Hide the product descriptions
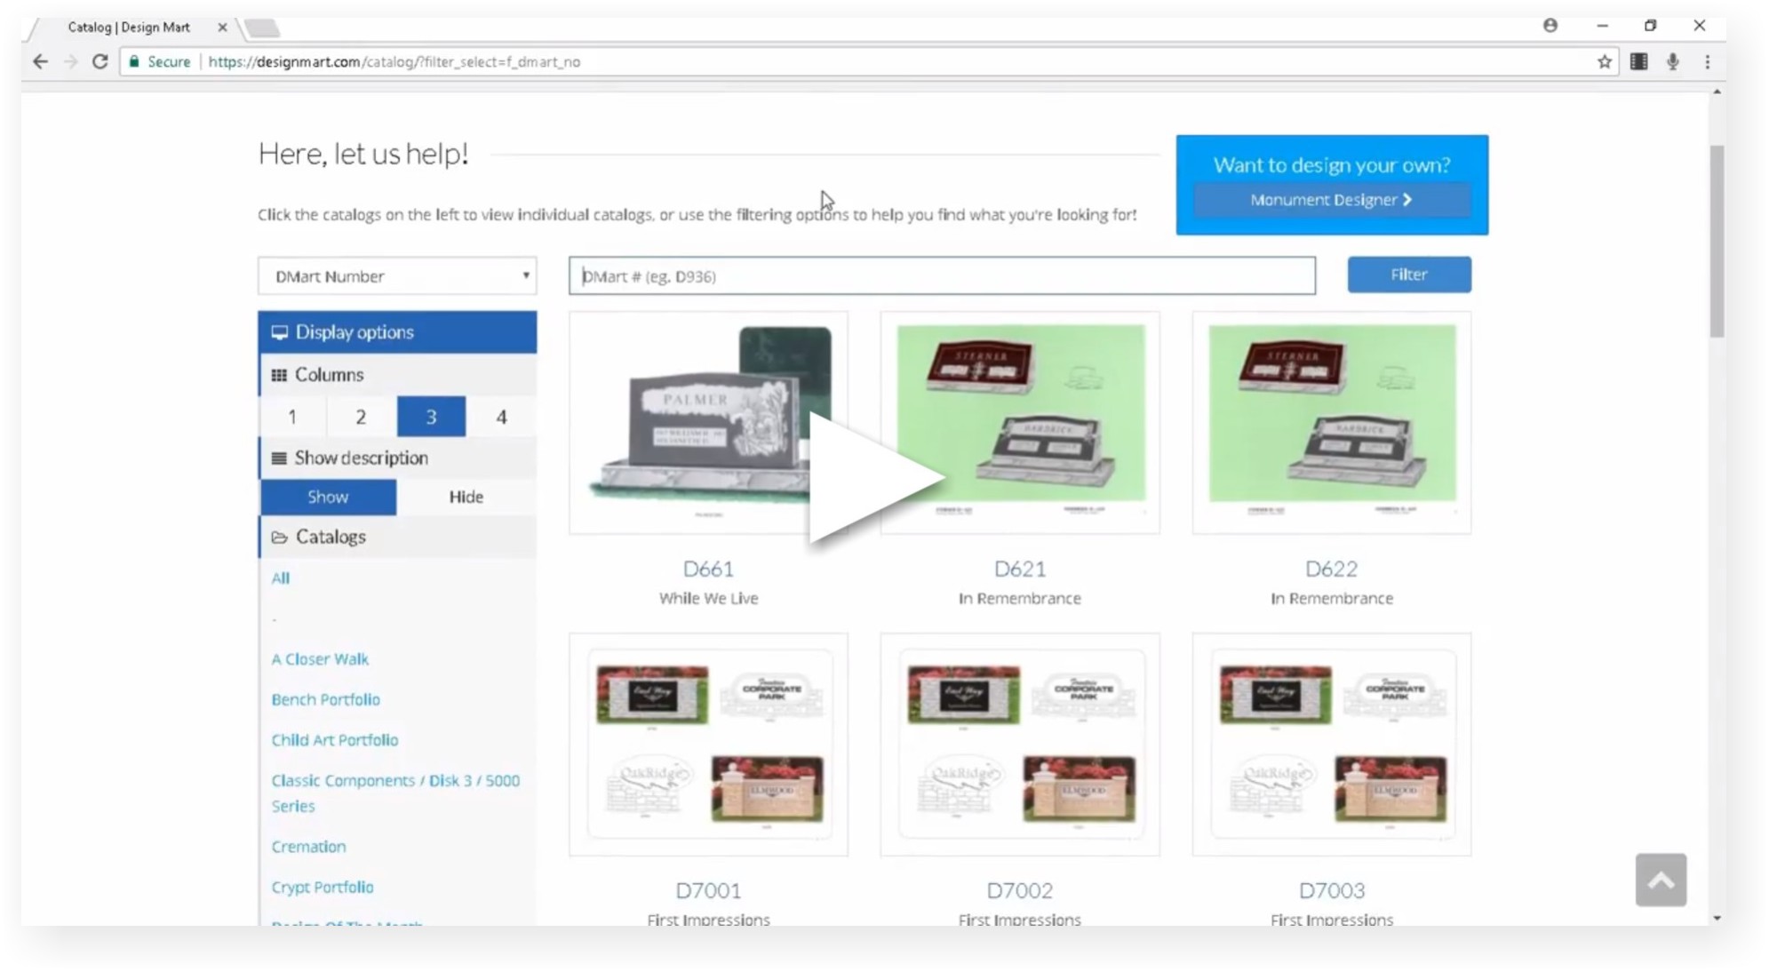This screenshot has height=972, width=1769. point(466,497)
